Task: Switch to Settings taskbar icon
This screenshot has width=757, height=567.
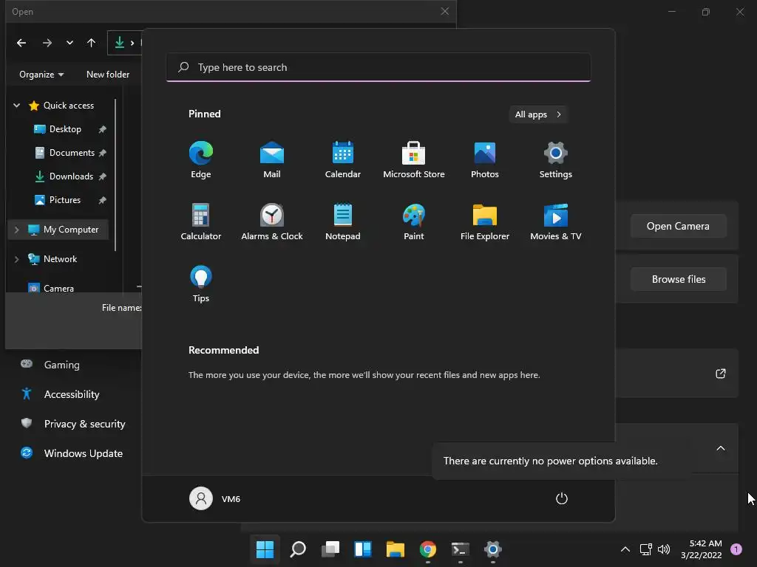Action: 493,549
